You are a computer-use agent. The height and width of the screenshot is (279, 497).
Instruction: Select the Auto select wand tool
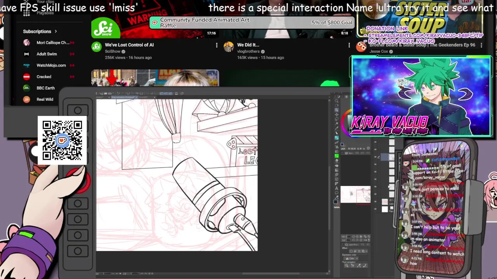[x=337, y=124]
